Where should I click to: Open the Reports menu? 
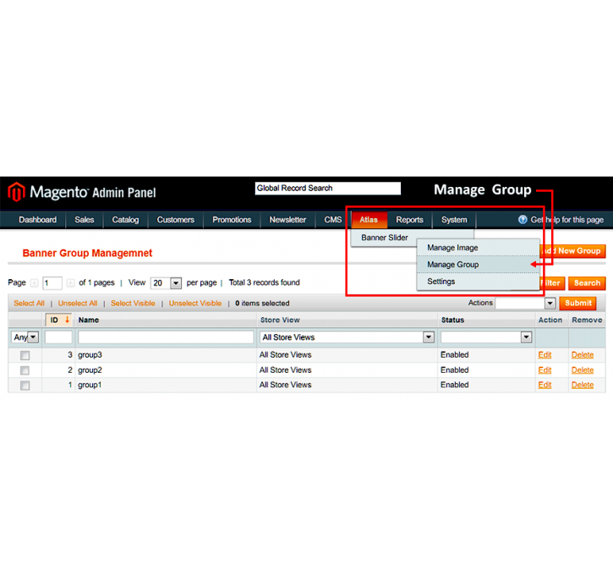click(410, 220)
